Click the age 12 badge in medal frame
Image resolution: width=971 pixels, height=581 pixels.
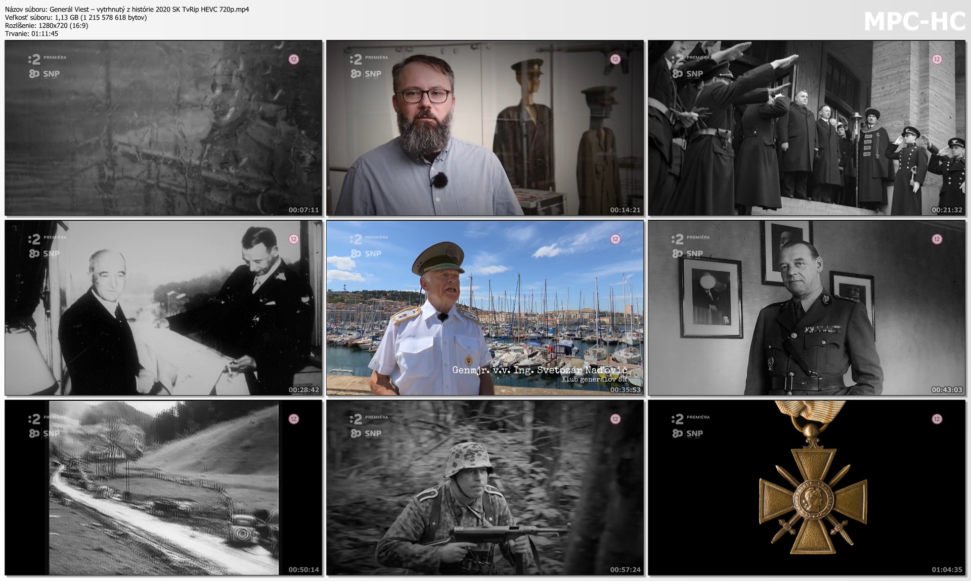coord(937,419)
